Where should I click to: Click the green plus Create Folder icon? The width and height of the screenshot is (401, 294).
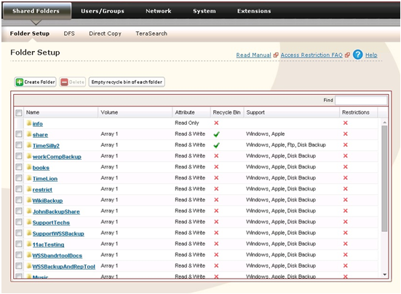20,82
